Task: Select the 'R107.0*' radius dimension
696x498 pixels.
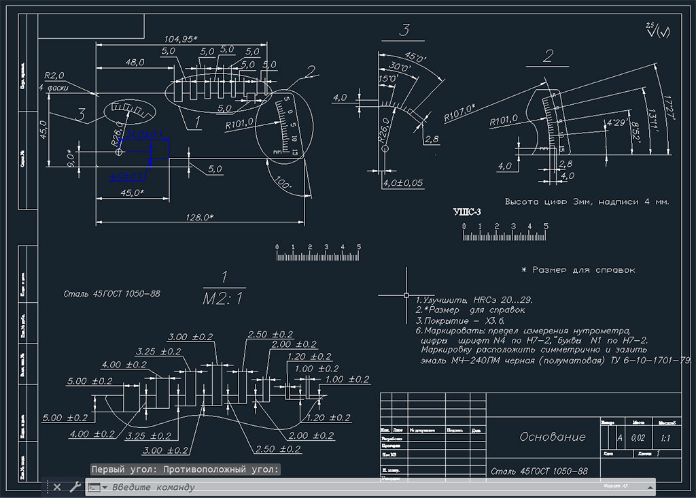Action: (459, 113)
